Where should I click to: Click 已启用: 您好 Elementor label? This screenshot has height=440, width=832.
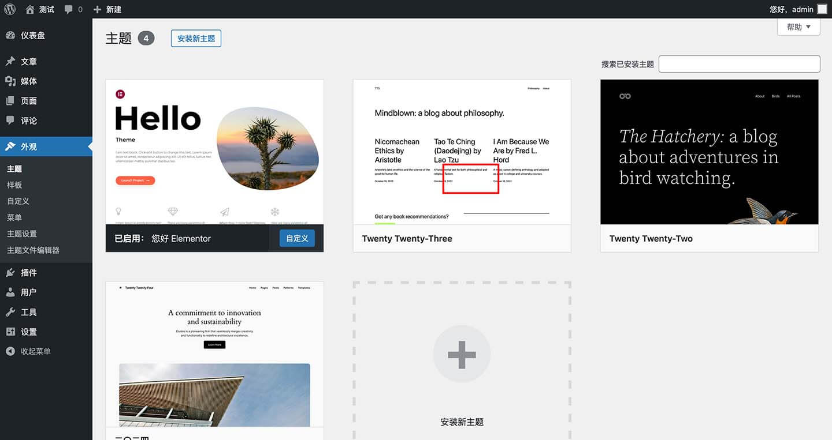(x=163, y=239)
